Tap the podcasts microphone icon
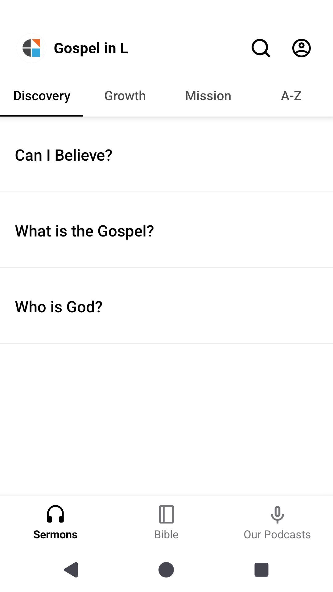 tap(277, 514)
